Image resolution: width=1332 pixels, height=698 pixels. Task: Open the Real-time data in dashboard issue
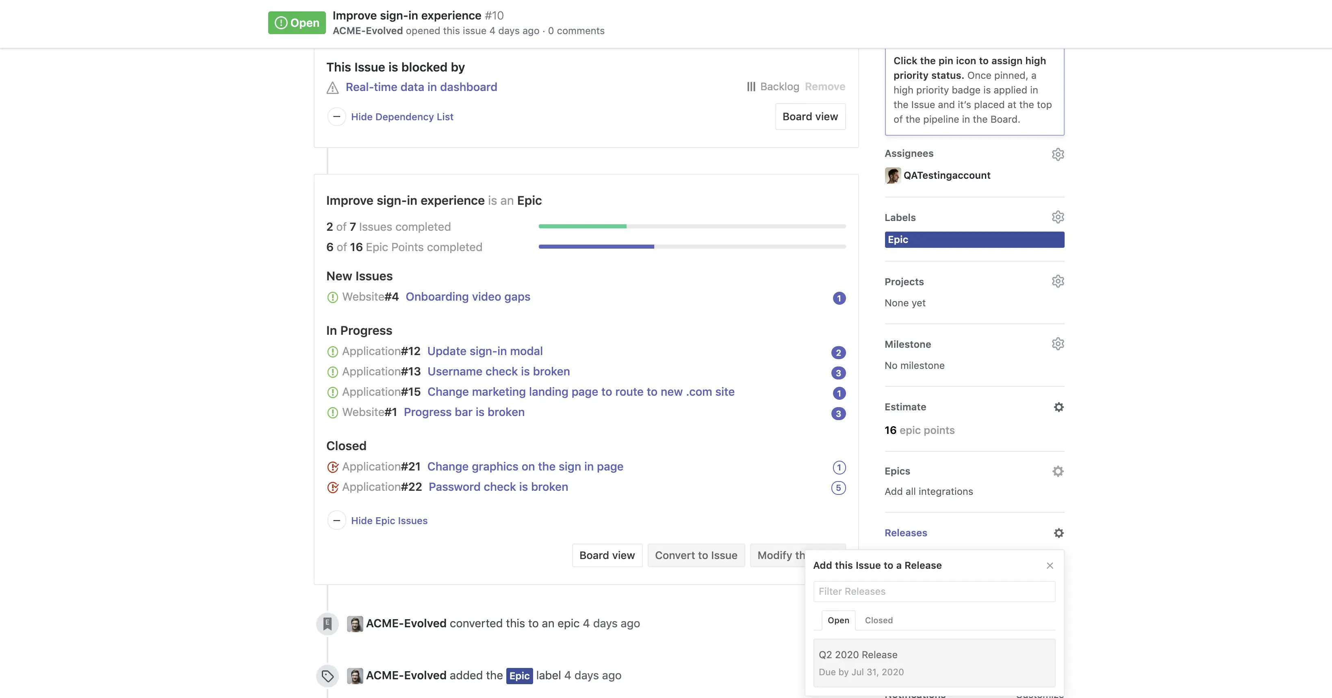point(421,87)
